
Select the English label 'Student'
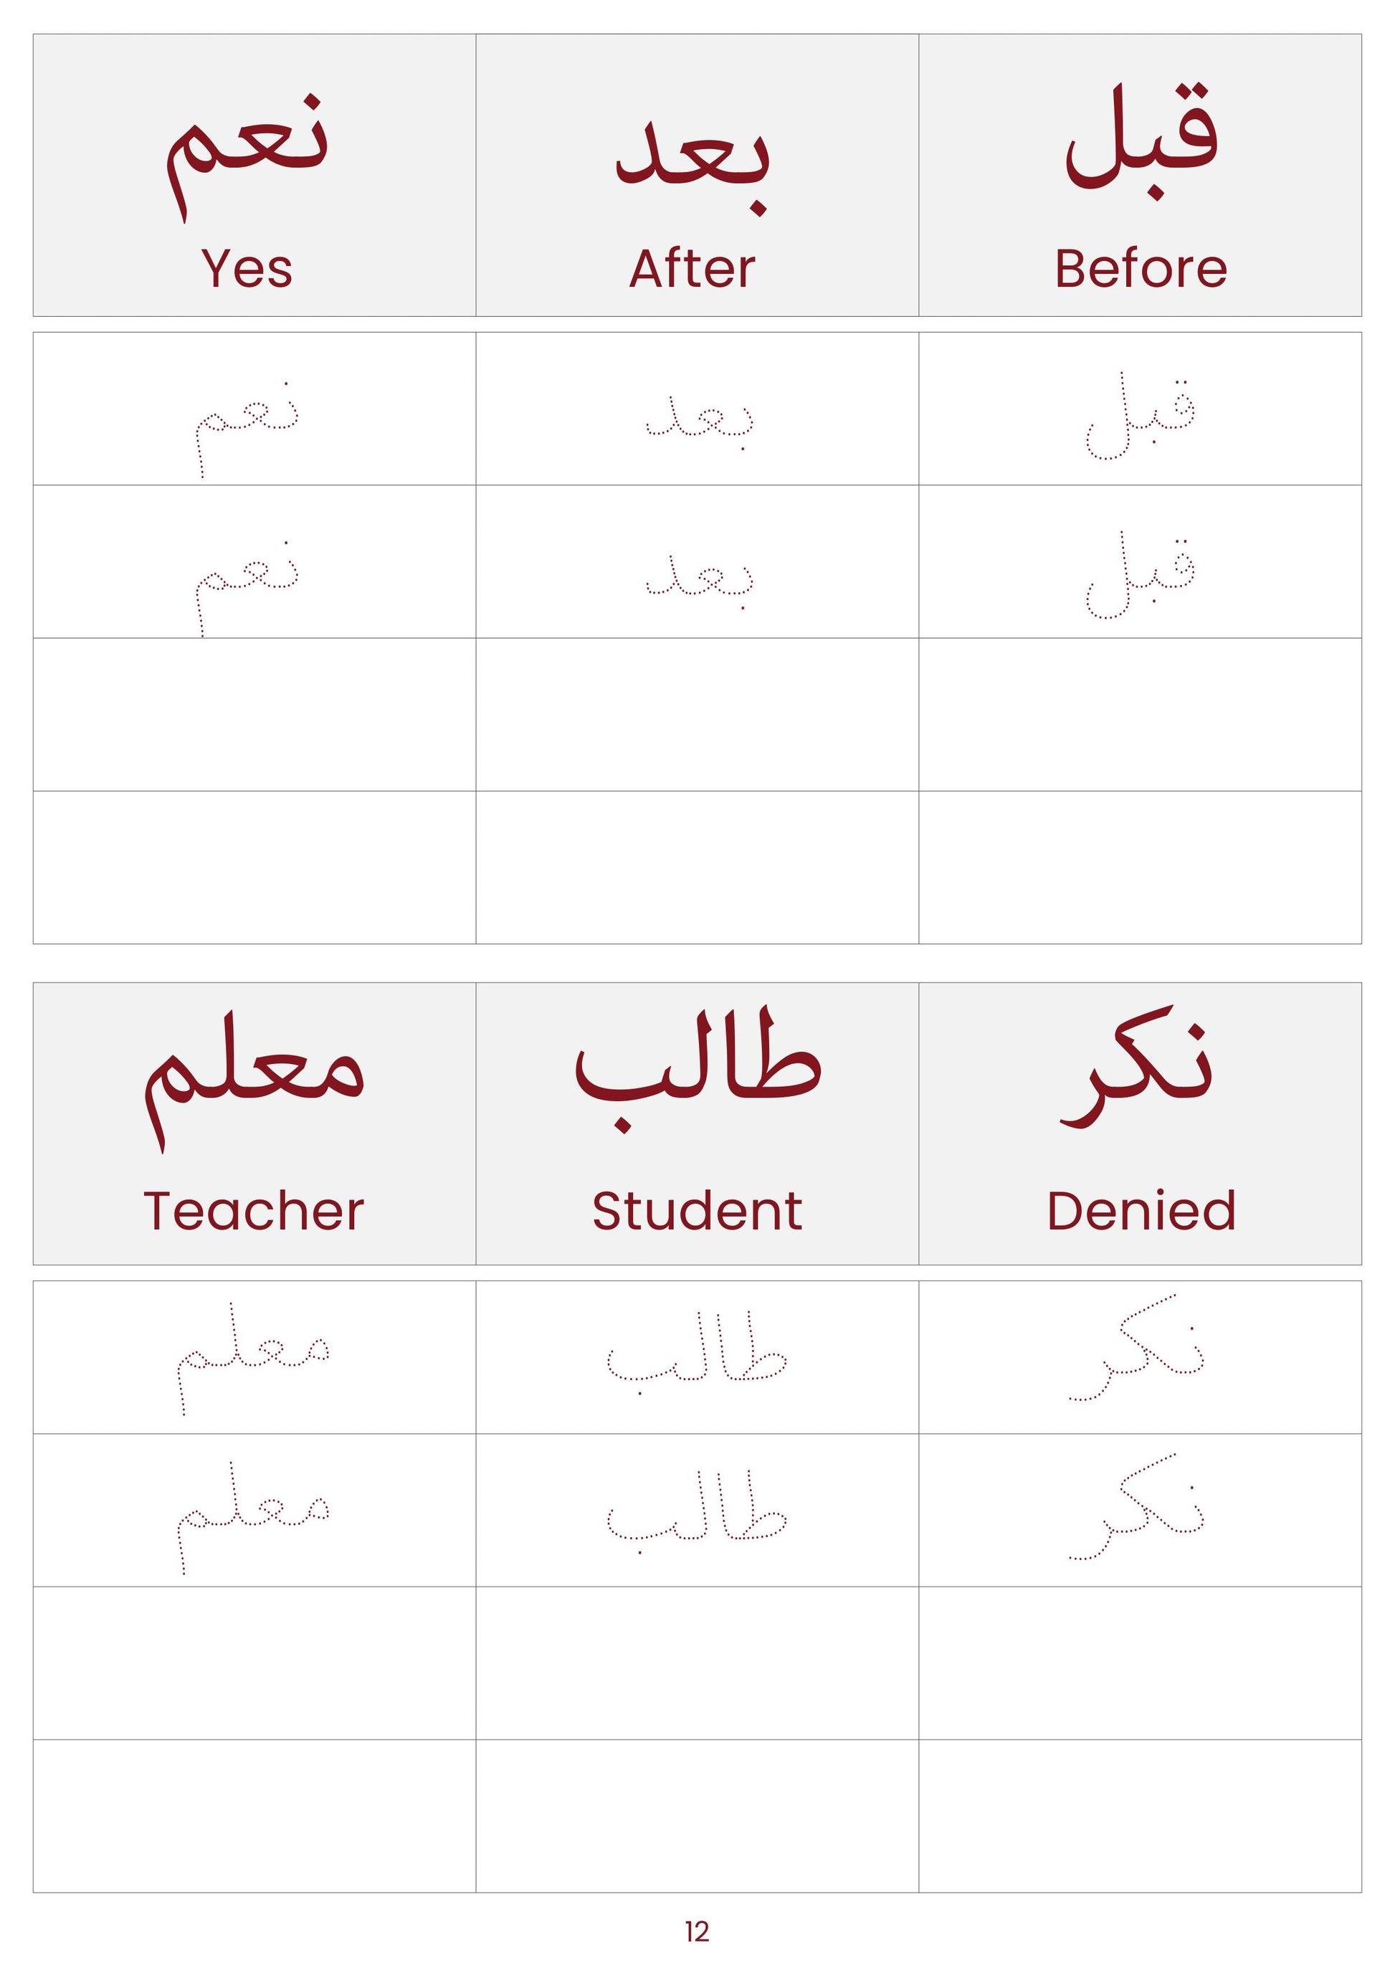697,1212
